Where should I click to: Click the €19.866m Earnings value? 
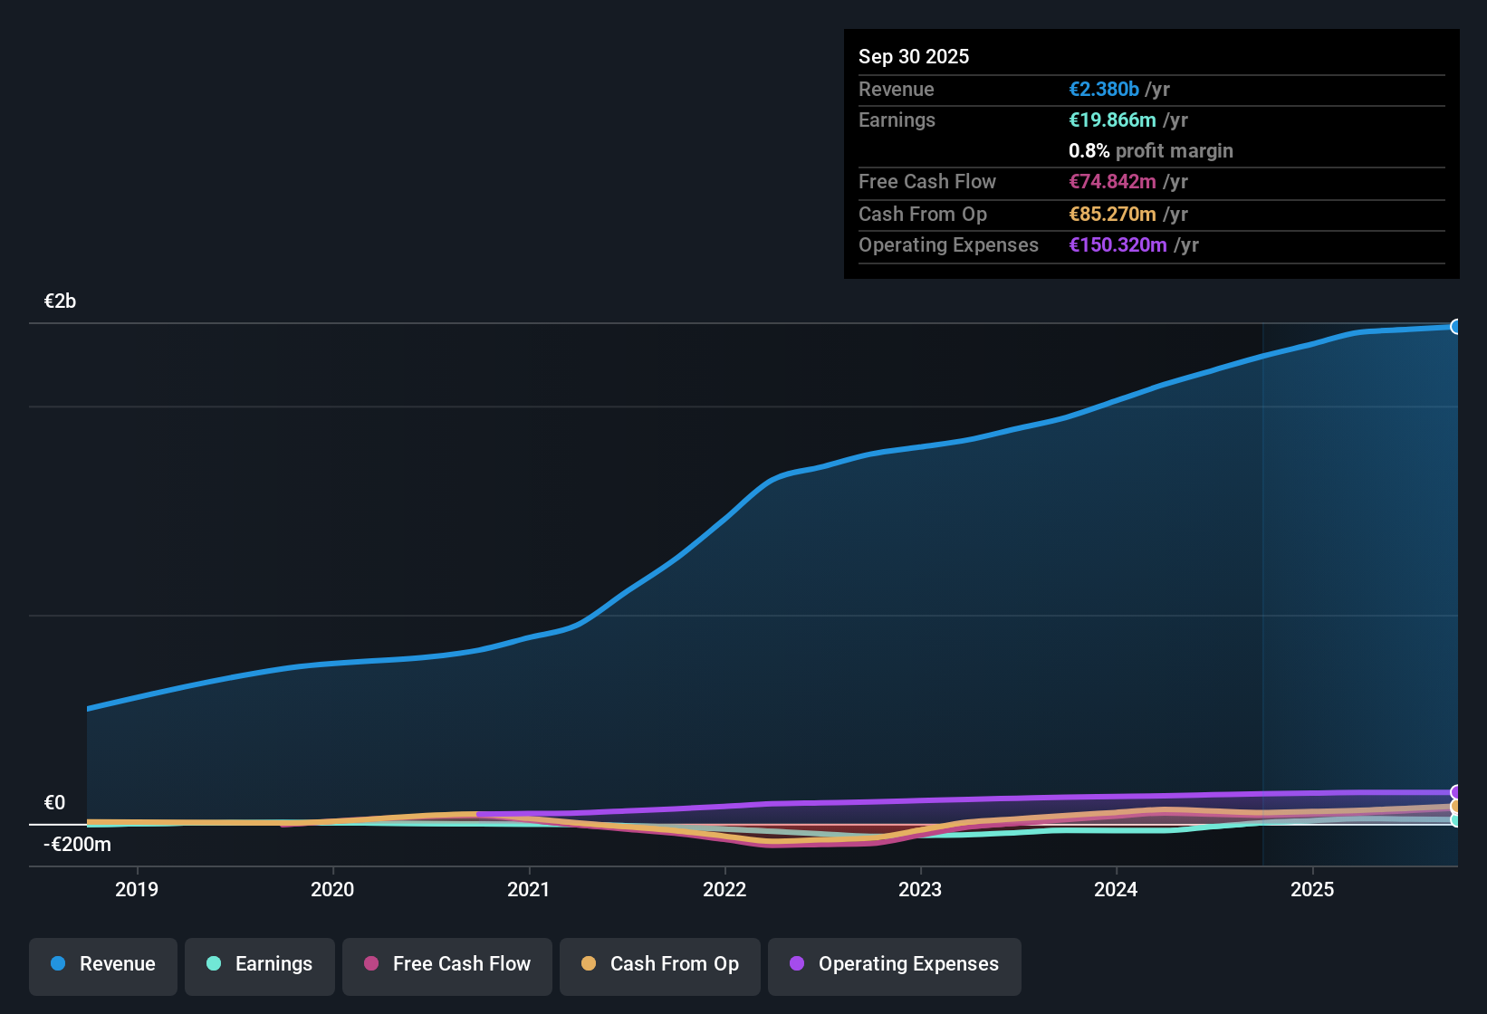tap(1112, 120)
